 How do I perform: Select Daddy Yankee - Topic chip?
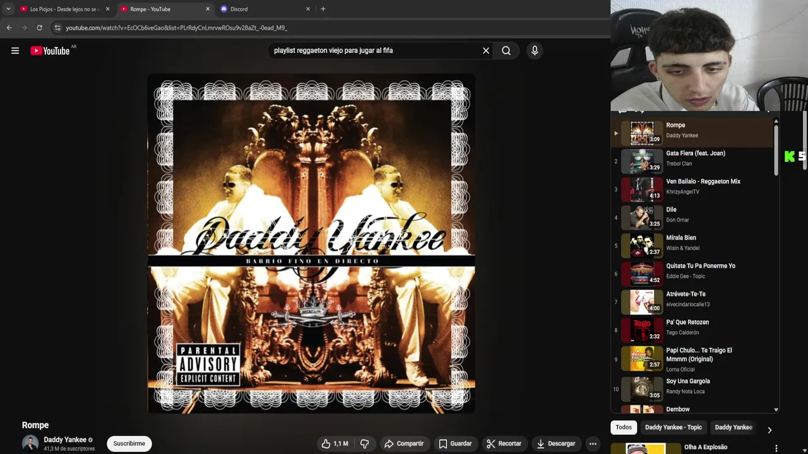pos(673,428)
